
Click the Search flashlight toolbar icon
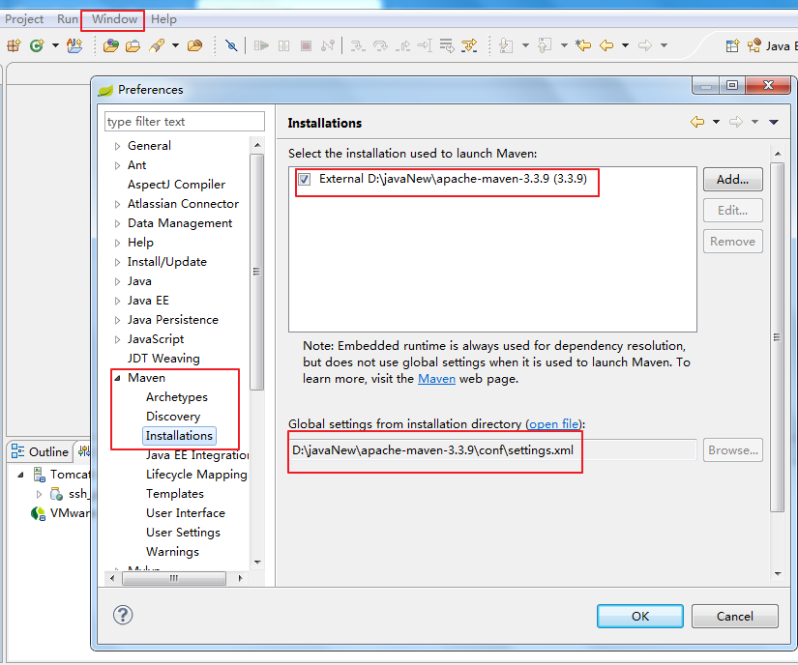coord(157,45)
